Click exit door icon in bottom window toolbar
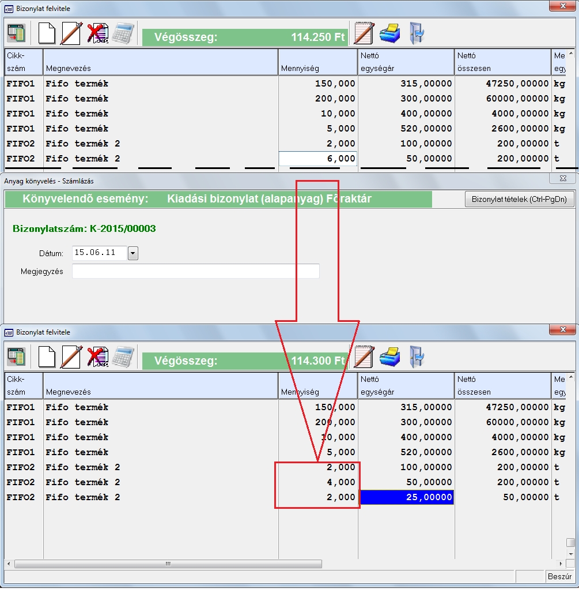This screenshot has width=579, height=589. coord(416,357)
